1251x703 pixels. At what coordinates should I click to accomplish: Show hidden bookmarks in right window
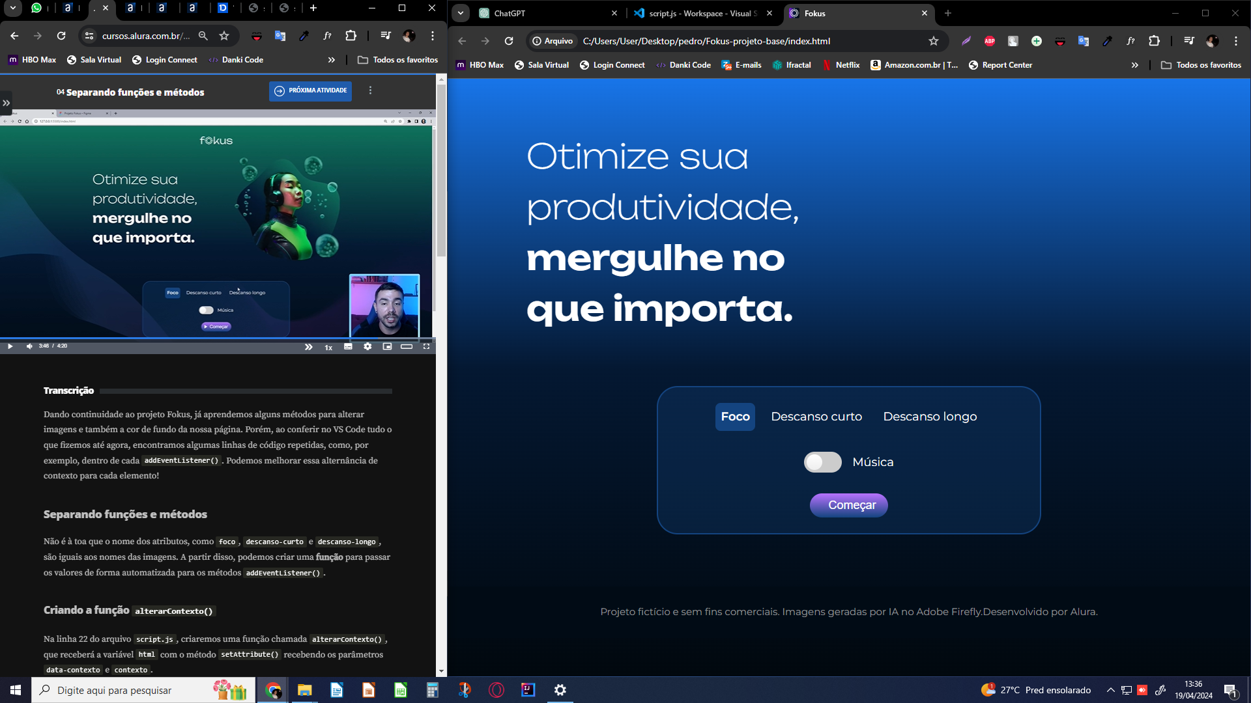1135,65
